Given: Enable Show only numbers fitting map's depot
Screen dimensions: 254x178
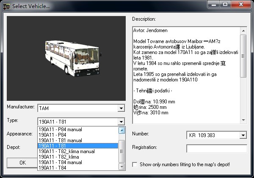Looking at the screenshot, I should coord(135,164).
